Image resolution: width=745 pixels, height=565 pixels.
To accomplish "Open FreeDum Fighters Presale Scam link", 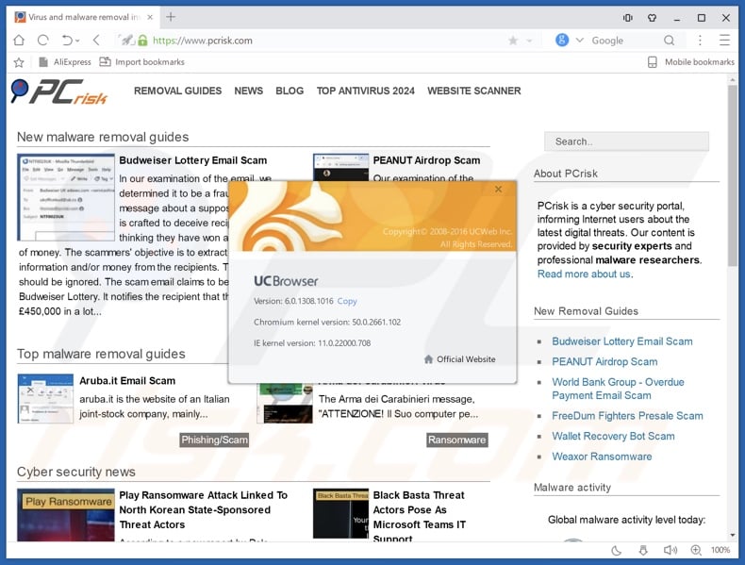I will [627, 416].
